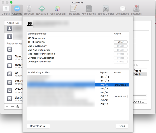
Task: Click Create for Developer ID Application
Action: point(120,58)
